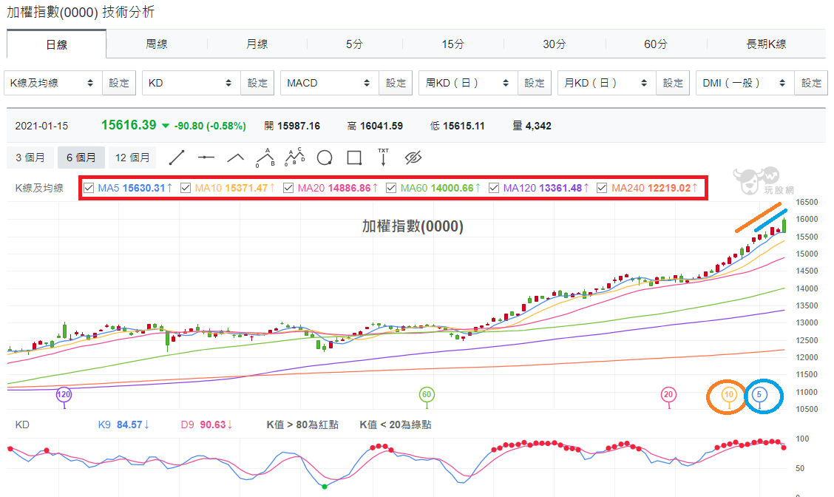The height and width of the screenshot is (497, 834).
Task: Switch to the 周線 tab
Action: 157,44
